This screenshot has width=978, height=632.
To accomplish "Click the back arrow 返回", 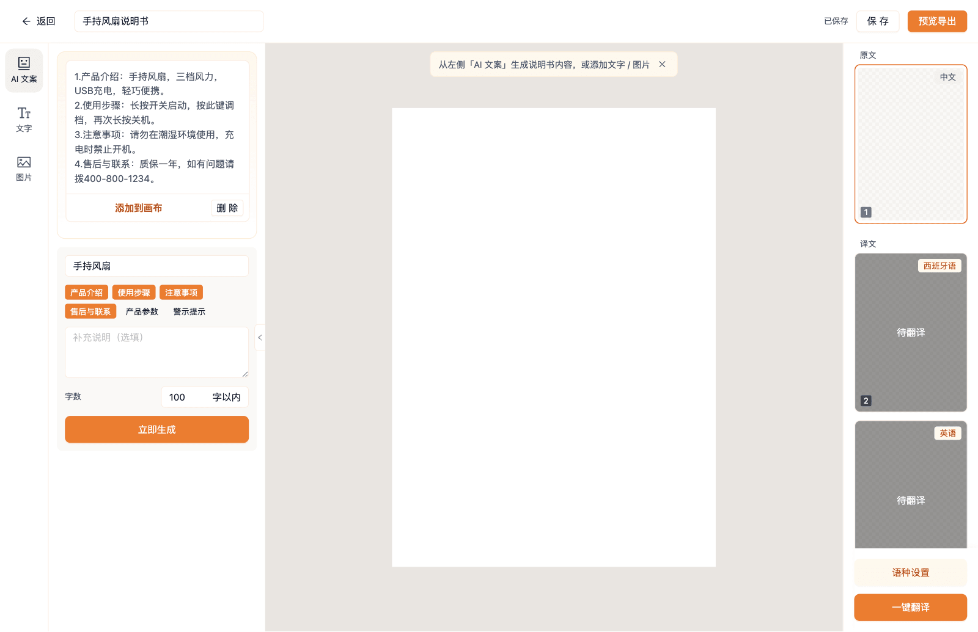I will coord(38,21).
